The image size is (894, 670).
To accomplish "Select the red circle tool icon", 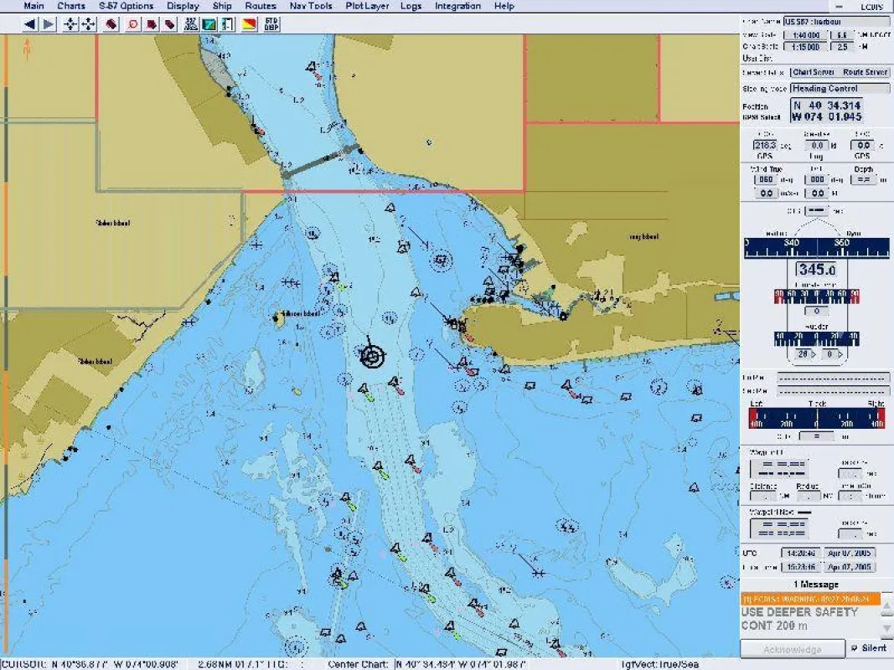I will point(133,24).
